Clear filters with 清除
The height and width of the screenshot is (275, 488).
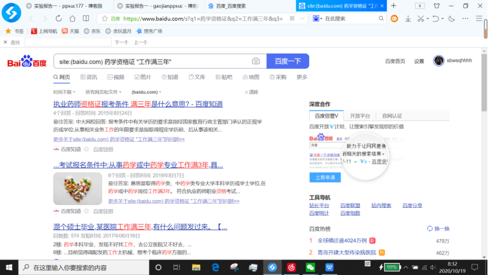coord(252,92)
